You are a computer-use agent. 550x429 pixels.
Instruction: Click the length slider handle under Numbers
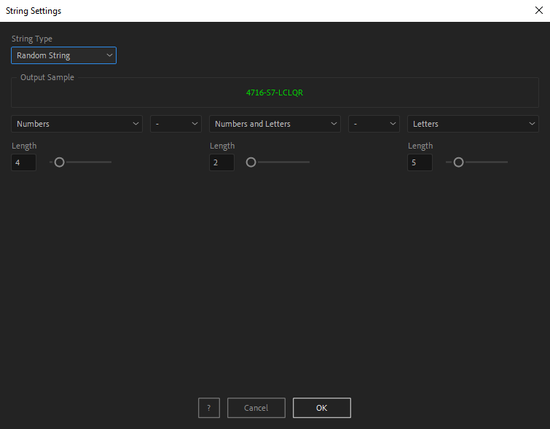pyautogui.click(x=60, y=162)
